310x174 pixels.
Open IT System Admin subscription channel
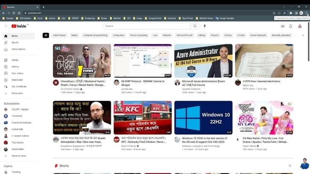pyautogui.click(x=18, y=136)
